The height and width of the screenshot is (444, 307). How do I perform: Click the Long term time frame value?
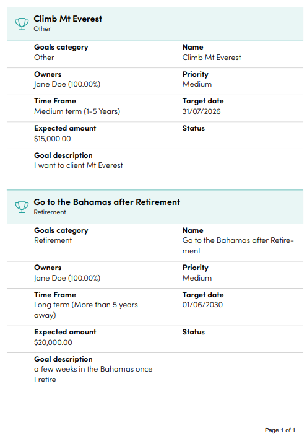tap(86, 310)
